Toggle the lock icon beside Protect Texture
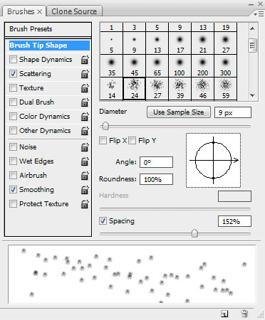The width and height of the screenshot is (265, 320). (x=85, y=204)
